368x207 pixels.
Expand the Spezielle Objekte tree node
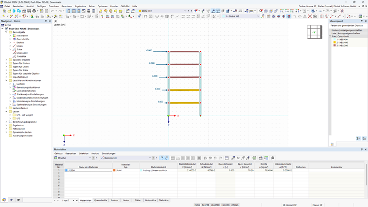coord(6,60)
